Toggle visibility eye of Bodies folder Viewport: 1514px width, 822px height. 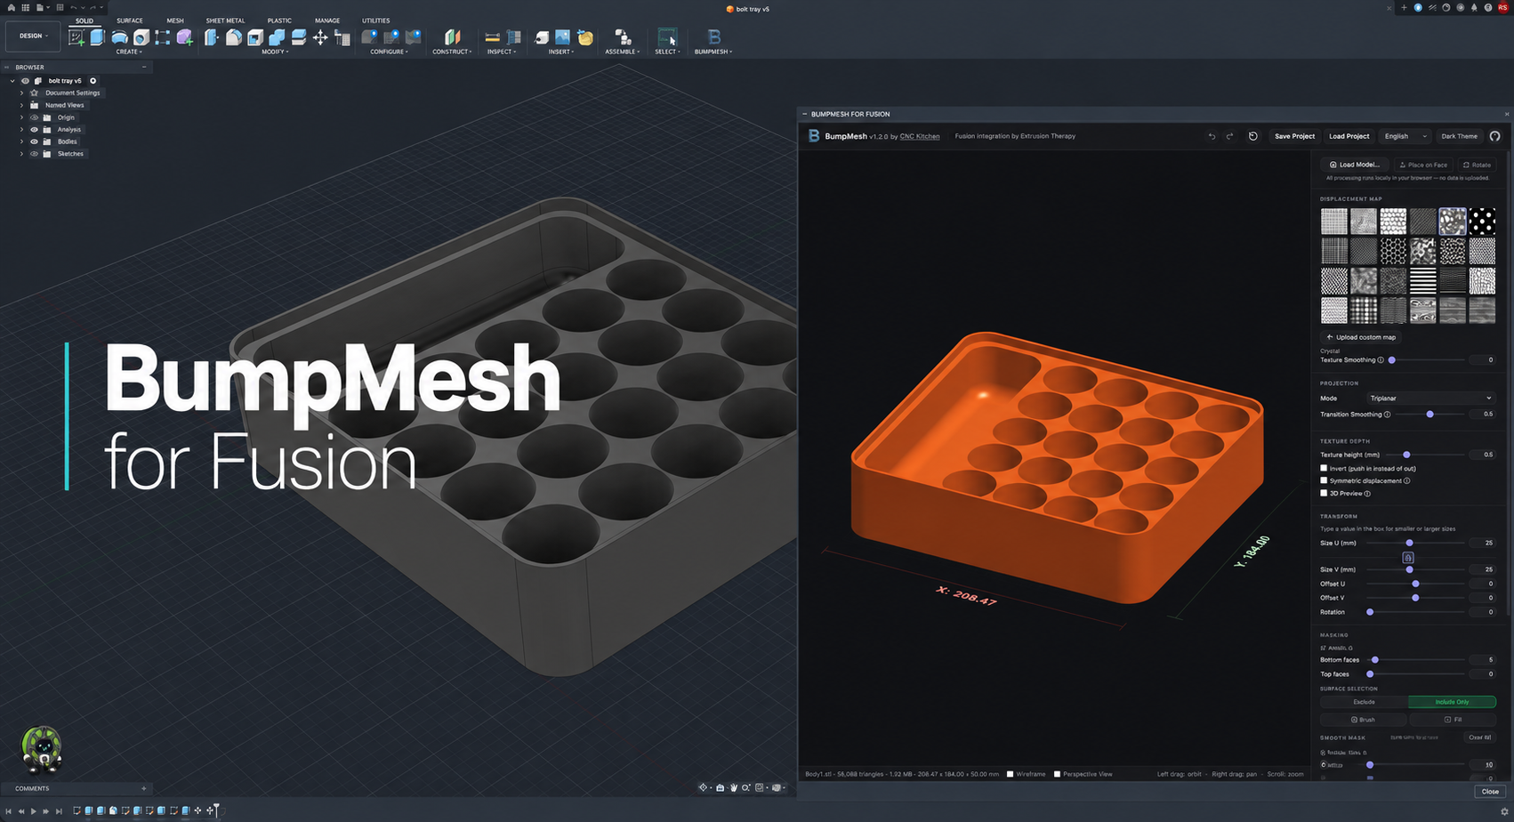(x=35, y=141)
